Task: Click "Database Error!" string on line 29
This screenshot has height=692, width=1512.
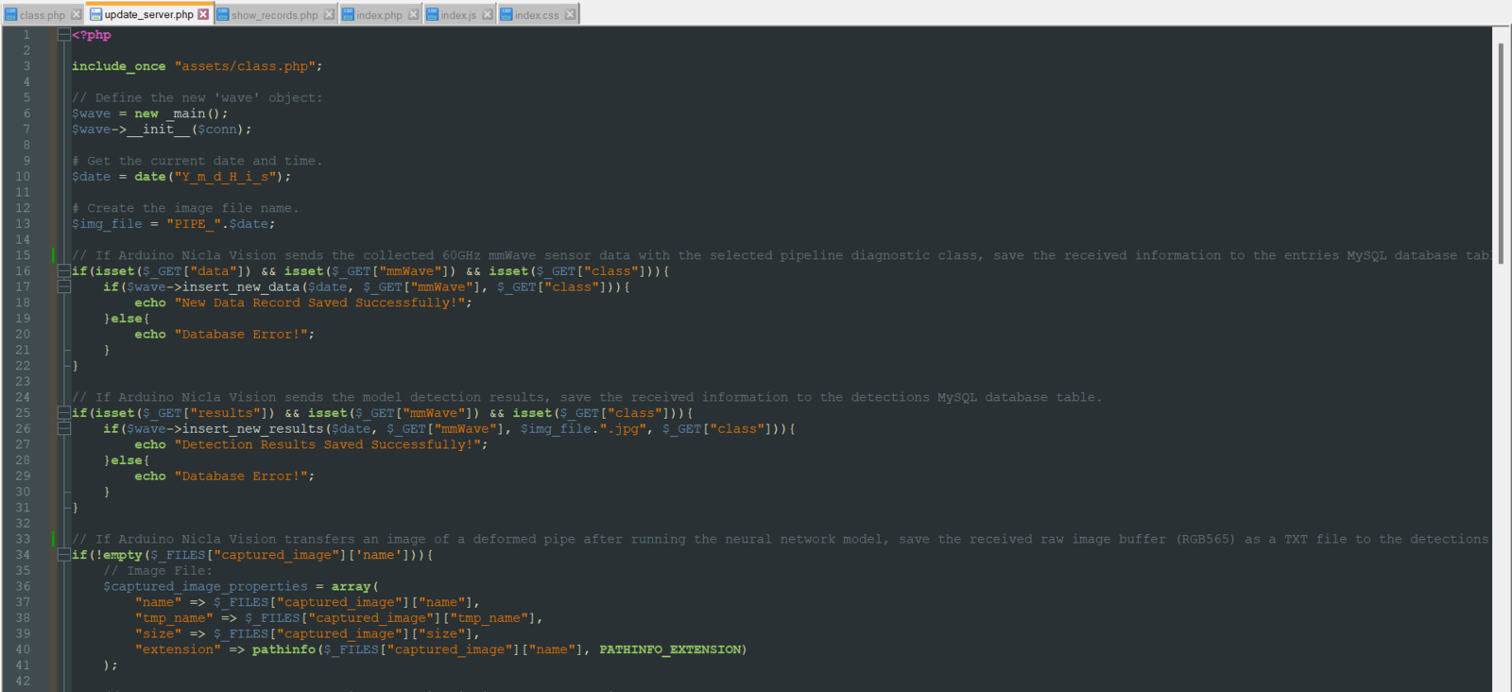Action: [x=241, y=476]
